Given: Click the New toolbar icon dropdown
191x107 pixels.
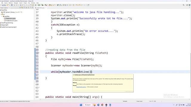Looking at the screenshot, I should tap(1, 5).
